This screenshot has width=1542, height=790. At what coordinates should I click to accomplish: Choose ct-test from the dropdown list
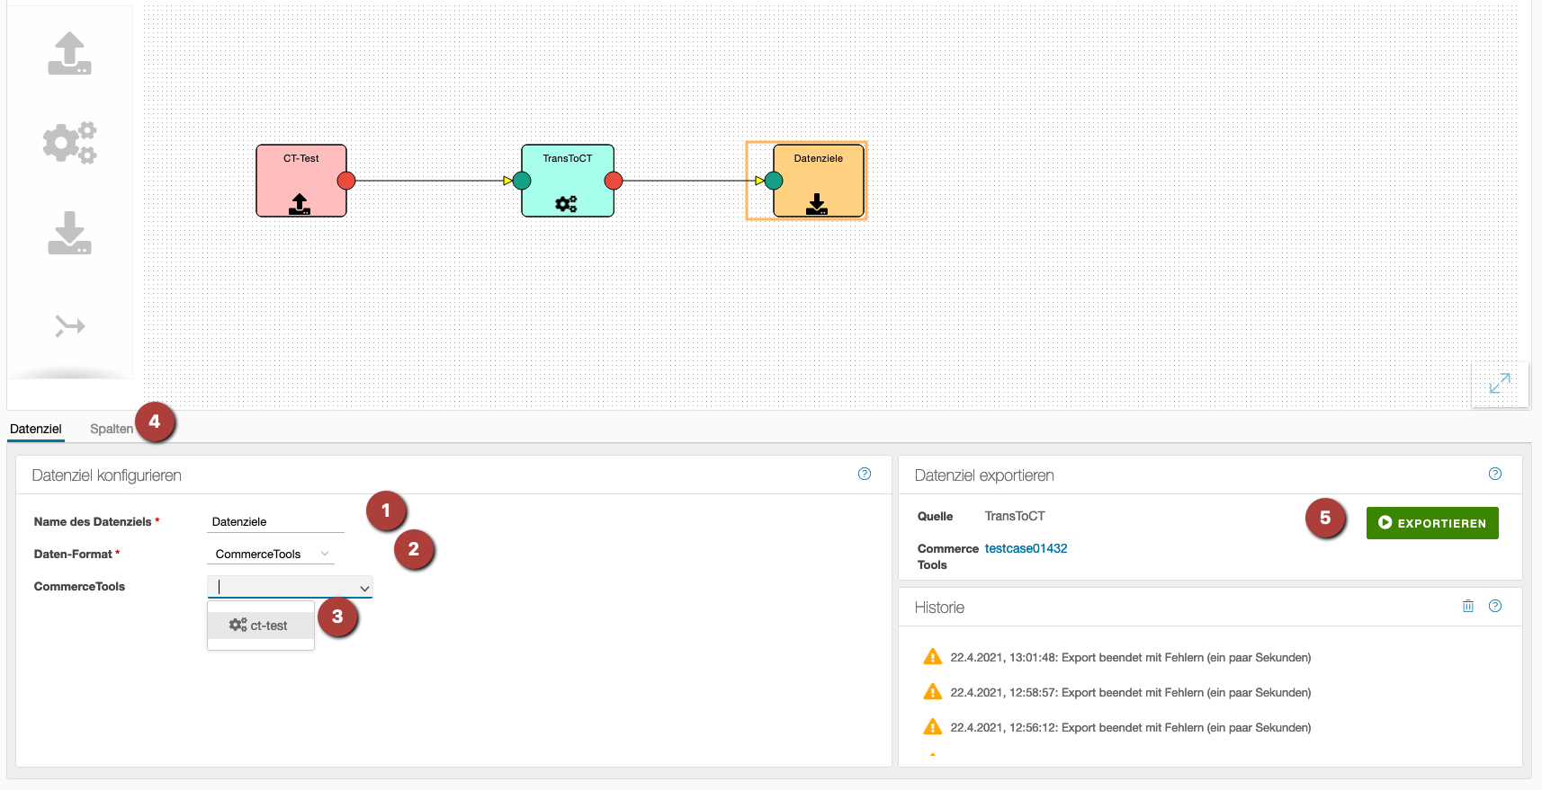click(260, 626)
